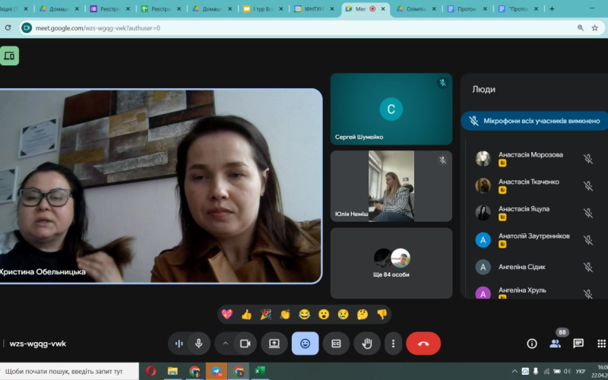Viewport: 608px width, 380px height.
Task: Open the chat messages panel
Action: click(578, 344)
